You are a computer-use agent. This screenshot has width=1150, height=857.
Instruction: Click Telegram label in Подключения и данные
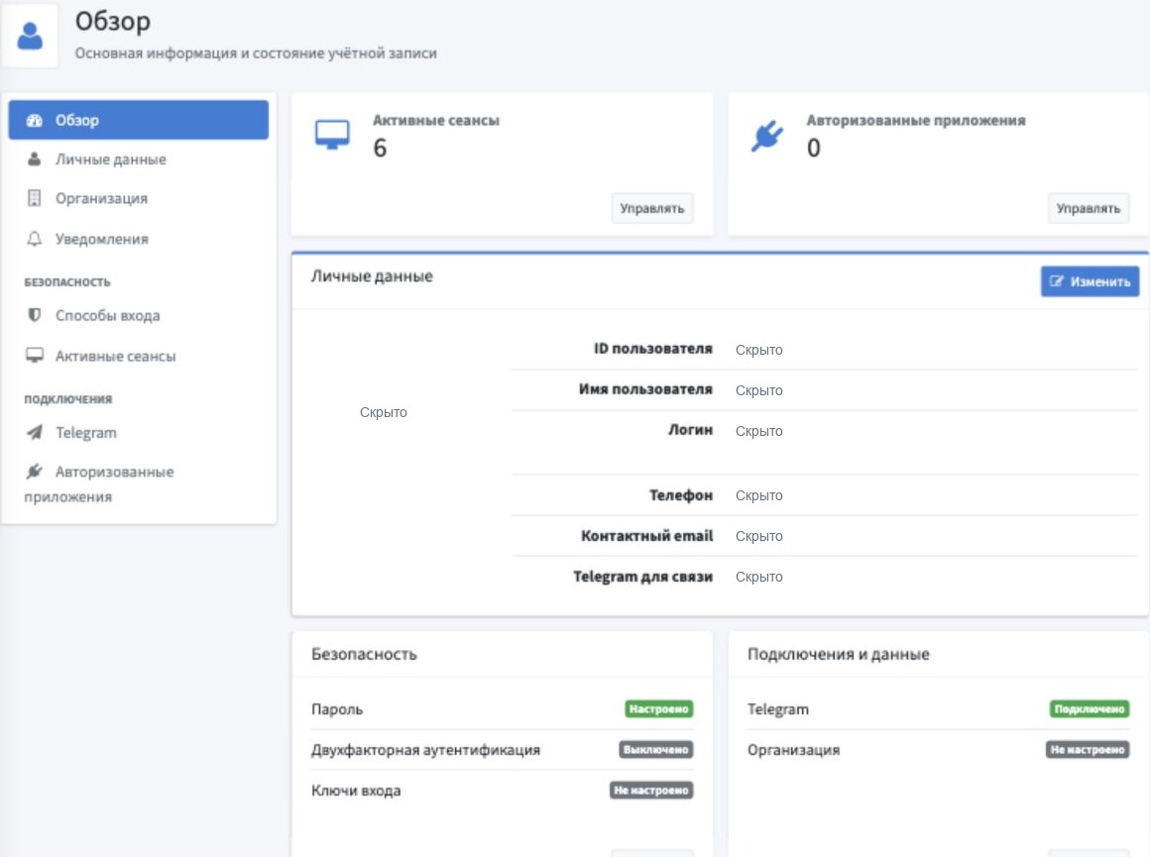pyautogui.click(x=778, y=709)
